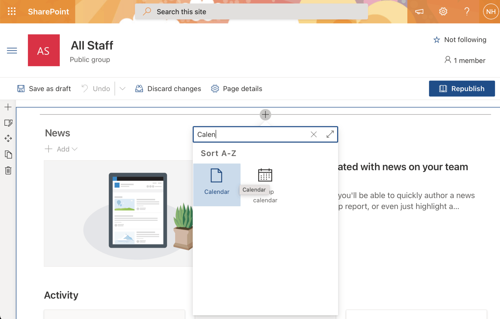Viewport: 500px width, 319px height.
Task: Go to SharePoint home link
Action: [48, 12]
